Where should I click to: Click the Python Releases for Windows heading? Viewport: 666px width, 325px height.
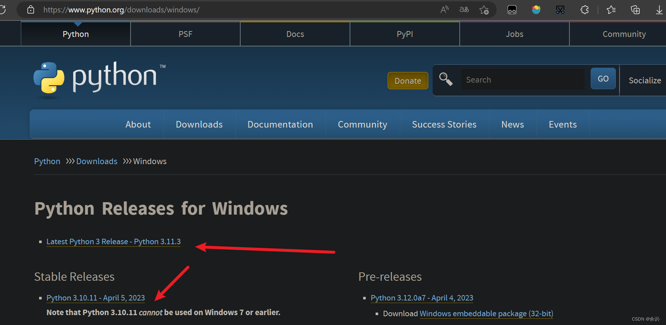pos(161,208)
